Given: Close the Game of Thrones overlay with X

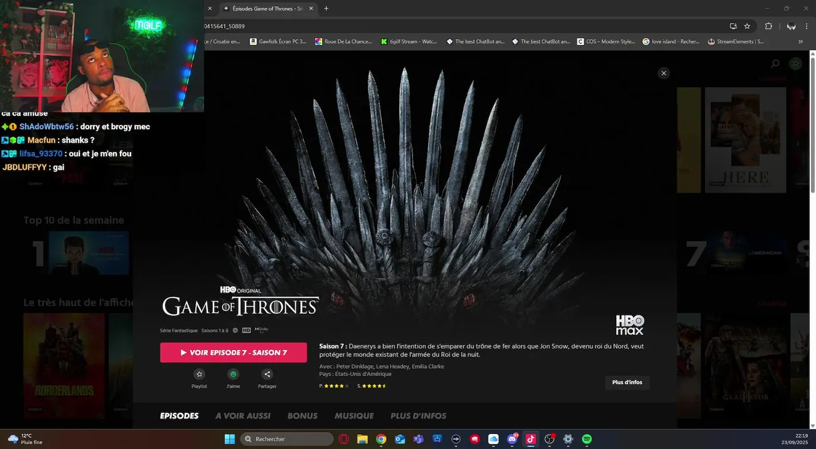Looking at the screenshot, I should click(664, 73).
